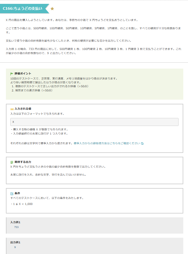Click the 評価ポイント heading
The height and width of the screenshot is (254, 188).
[x=23, y=74]
